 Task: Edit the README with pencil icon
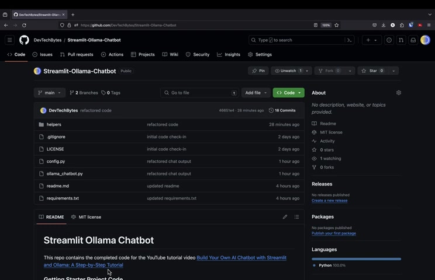285,217
